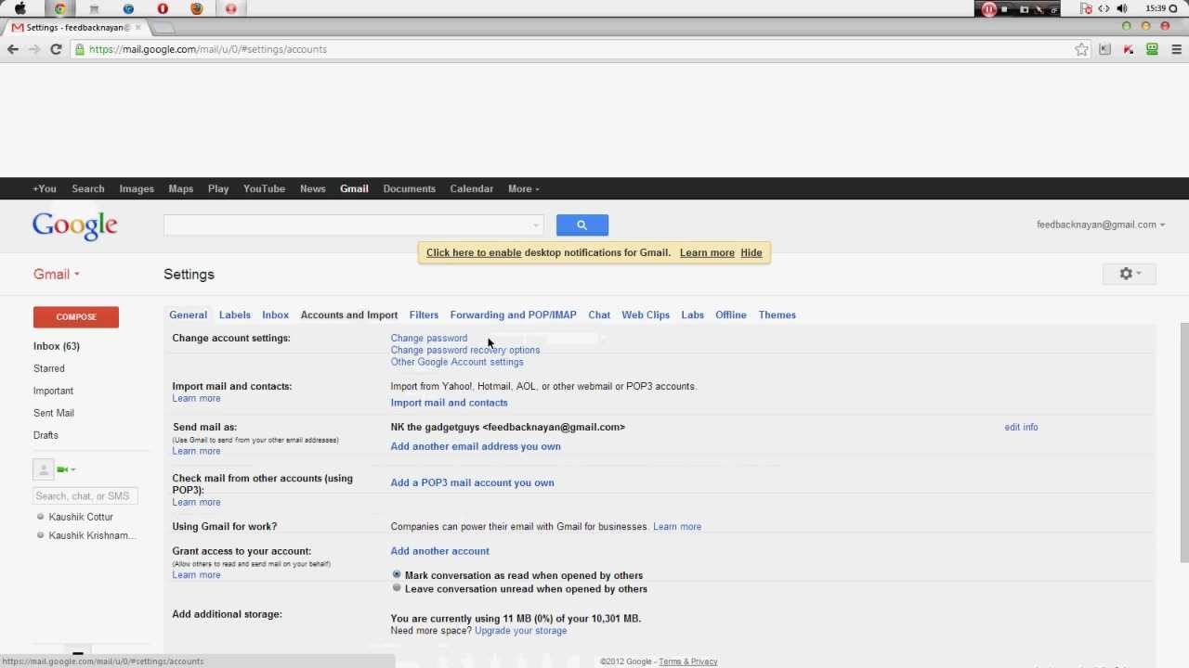This screenshot has width=1189, height=668.
Task: Open the Themes settings tab
Action: 777,315
